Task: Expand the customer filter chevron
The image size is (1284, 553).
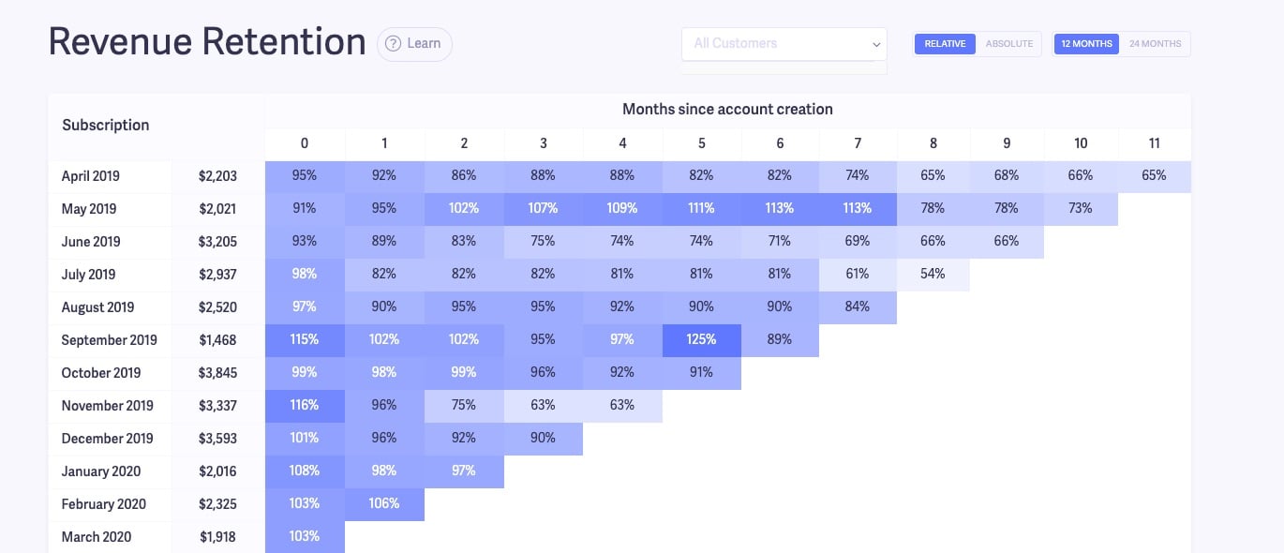Action: (875, 44)
